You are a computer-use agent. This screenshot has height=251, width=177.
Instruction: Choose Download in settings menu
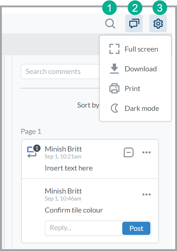[x=135, y=69]
